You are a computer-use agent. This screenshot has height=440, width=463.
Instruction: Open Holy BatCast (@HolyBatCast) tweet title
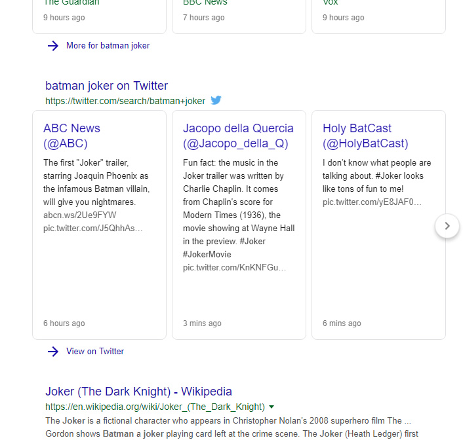click(365, 136)
